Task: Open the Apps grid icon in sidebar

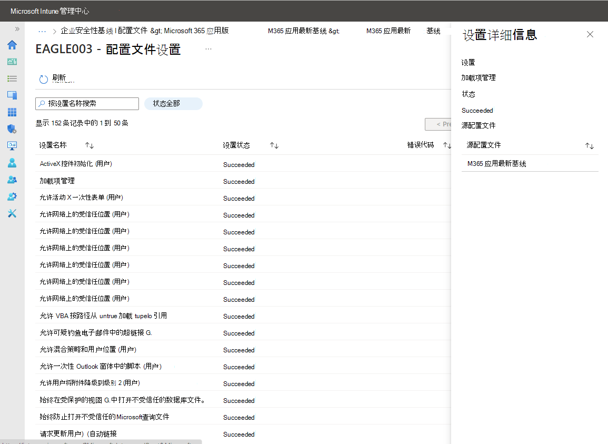Action: click(12, 112)
